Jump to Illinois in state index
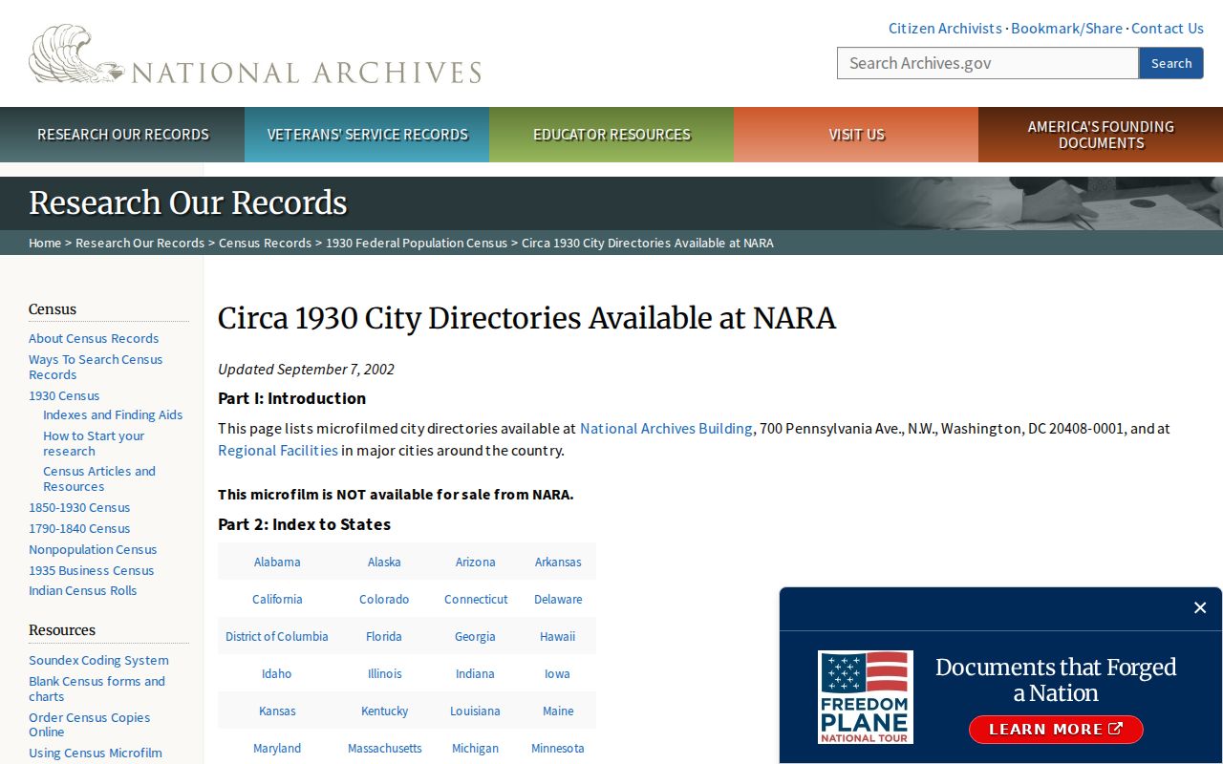Screen dimensions: 1223x764 384,673
